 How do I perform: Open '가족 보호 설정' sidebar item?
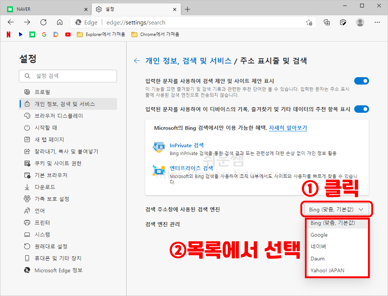(68, 199)
